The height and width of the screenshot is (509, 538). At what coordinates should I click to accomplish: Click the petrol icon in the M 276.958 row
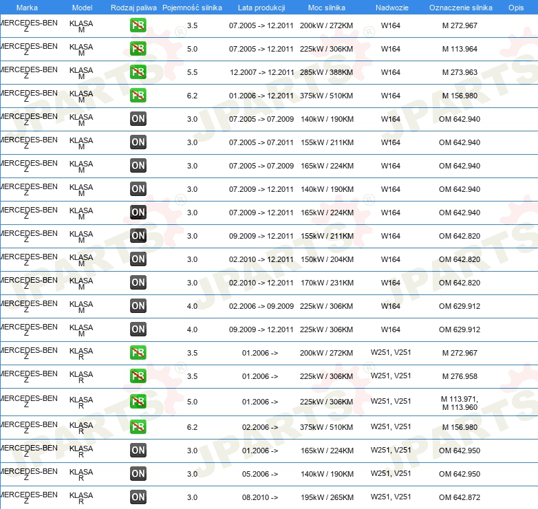pos(138,376)
